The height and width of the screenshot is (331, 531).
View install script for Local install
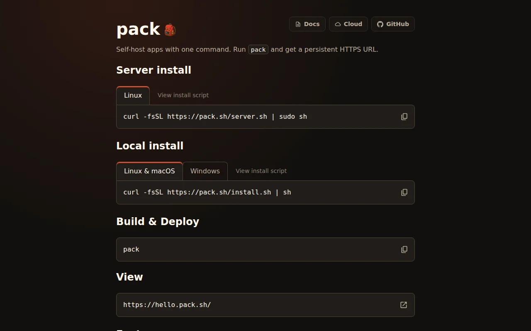[x=261, y=171]
